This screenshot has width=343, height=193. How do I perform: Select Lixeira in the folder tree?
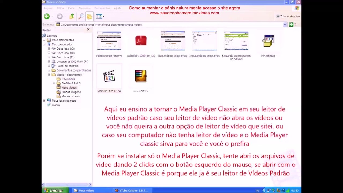tap(56, 105)
